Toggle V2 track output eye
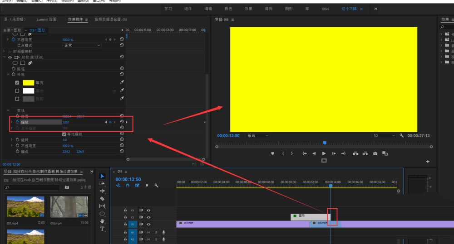This screenshot has height=244, width=454. click(148, 217)
